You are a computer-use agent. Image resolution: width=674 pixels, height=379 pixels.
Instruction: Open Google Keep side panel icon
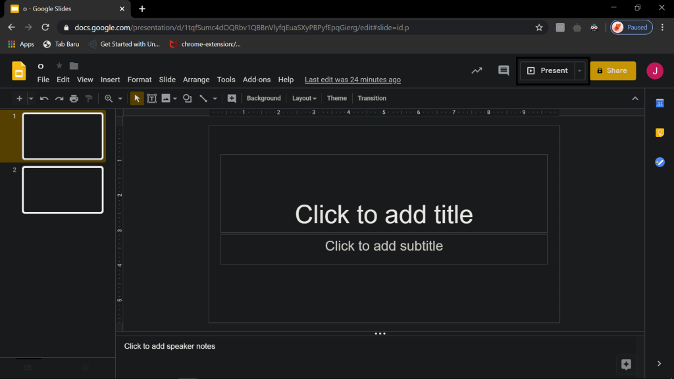click(x=660, y=133)
